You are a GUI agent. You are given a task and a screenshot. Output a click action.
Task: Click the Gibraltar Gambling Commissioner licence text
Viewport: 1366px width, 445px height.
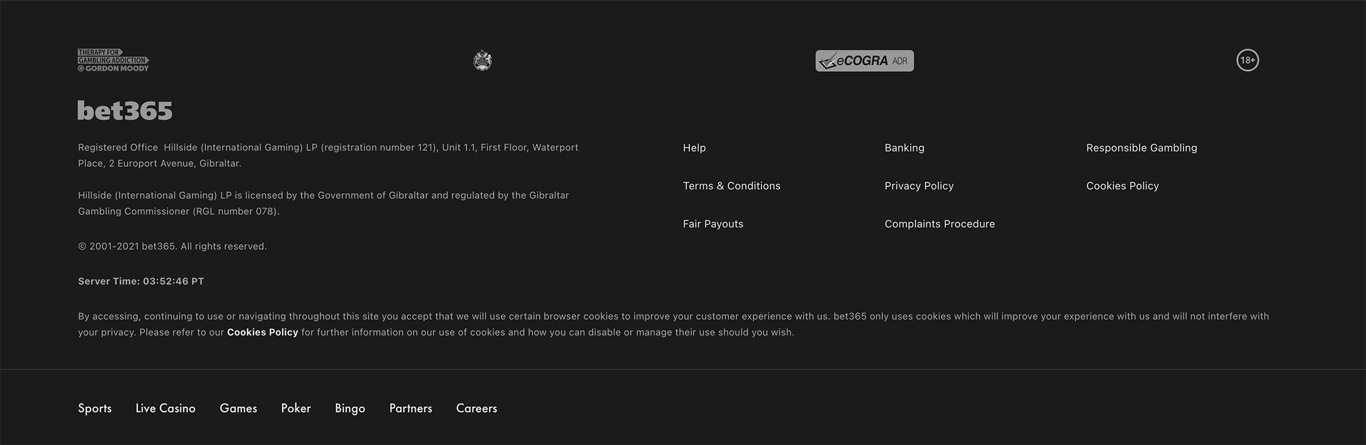tap(324, 203)
